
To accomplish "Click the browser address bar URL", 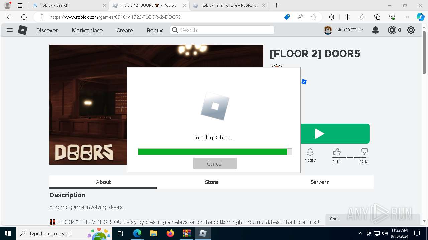I will 115,17.
